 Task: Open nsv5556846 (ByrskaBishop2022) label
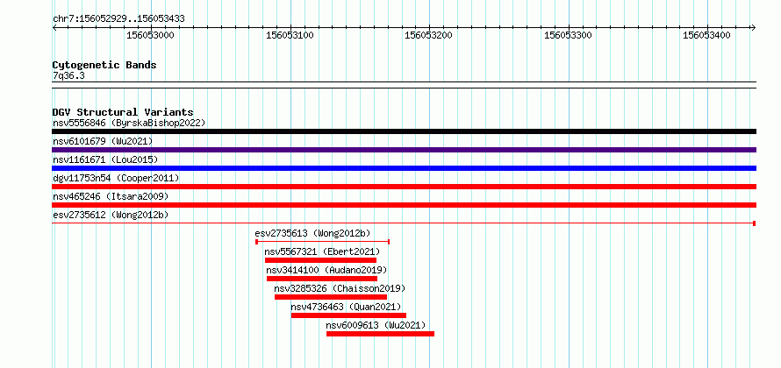(x=129, y=123)
